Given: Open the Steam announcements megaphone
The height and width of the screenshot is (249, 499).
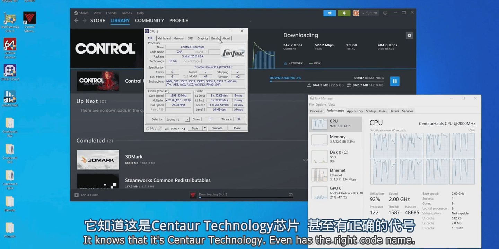Looking at the screenshot, I should [x=330, y=13].
